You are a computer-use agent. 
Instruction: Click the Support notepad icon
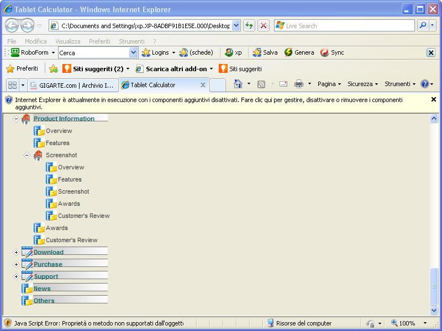coord(27,276)
